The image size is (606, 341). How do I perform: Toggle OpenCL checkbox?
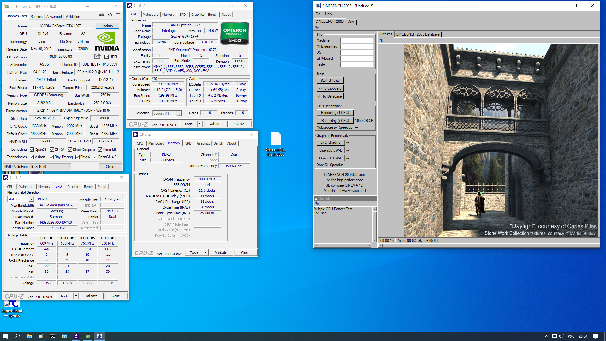[x=32, y=150]
